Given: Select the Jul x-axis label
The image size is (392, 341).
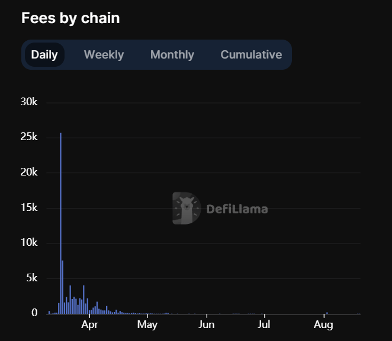Looking at the screenshot, I should pos(264,324).
